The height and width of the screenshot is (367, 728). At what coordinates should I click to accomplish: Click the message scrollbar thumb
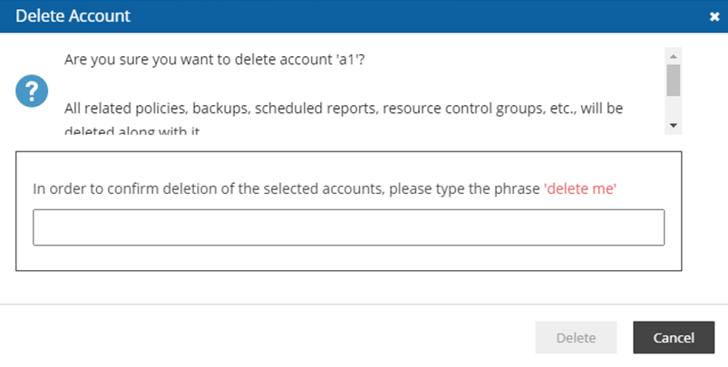click(x=673, y=80)
